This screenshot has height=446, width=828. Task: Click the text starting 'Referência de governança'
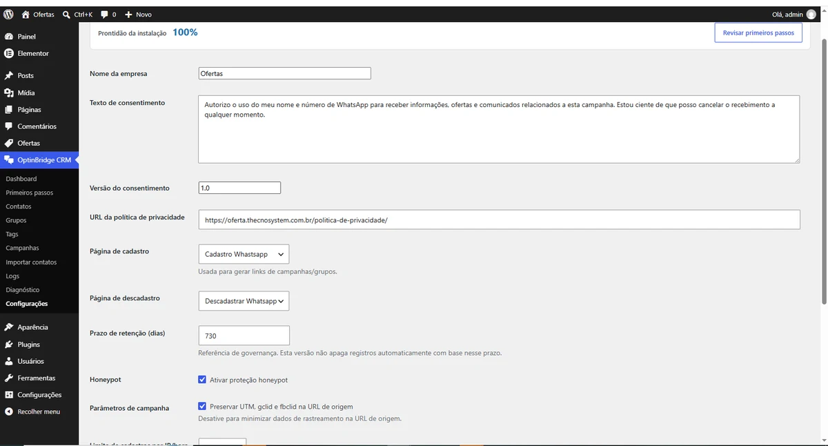(x=350, y=353)
